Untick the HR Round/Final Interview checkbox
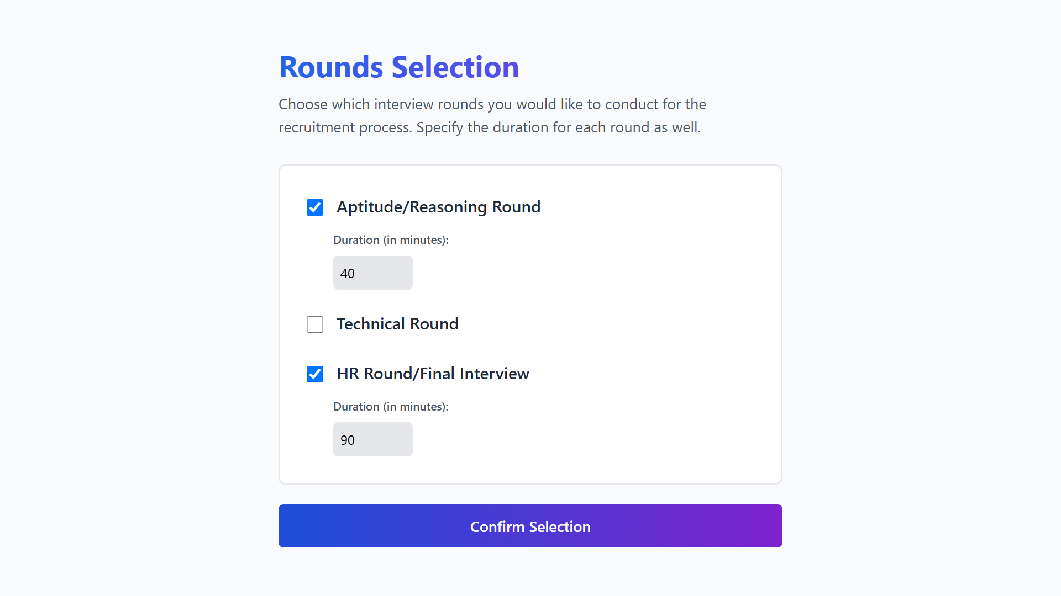The height and width of the screenshot is (596, 1061). click(x=315, y=374)
